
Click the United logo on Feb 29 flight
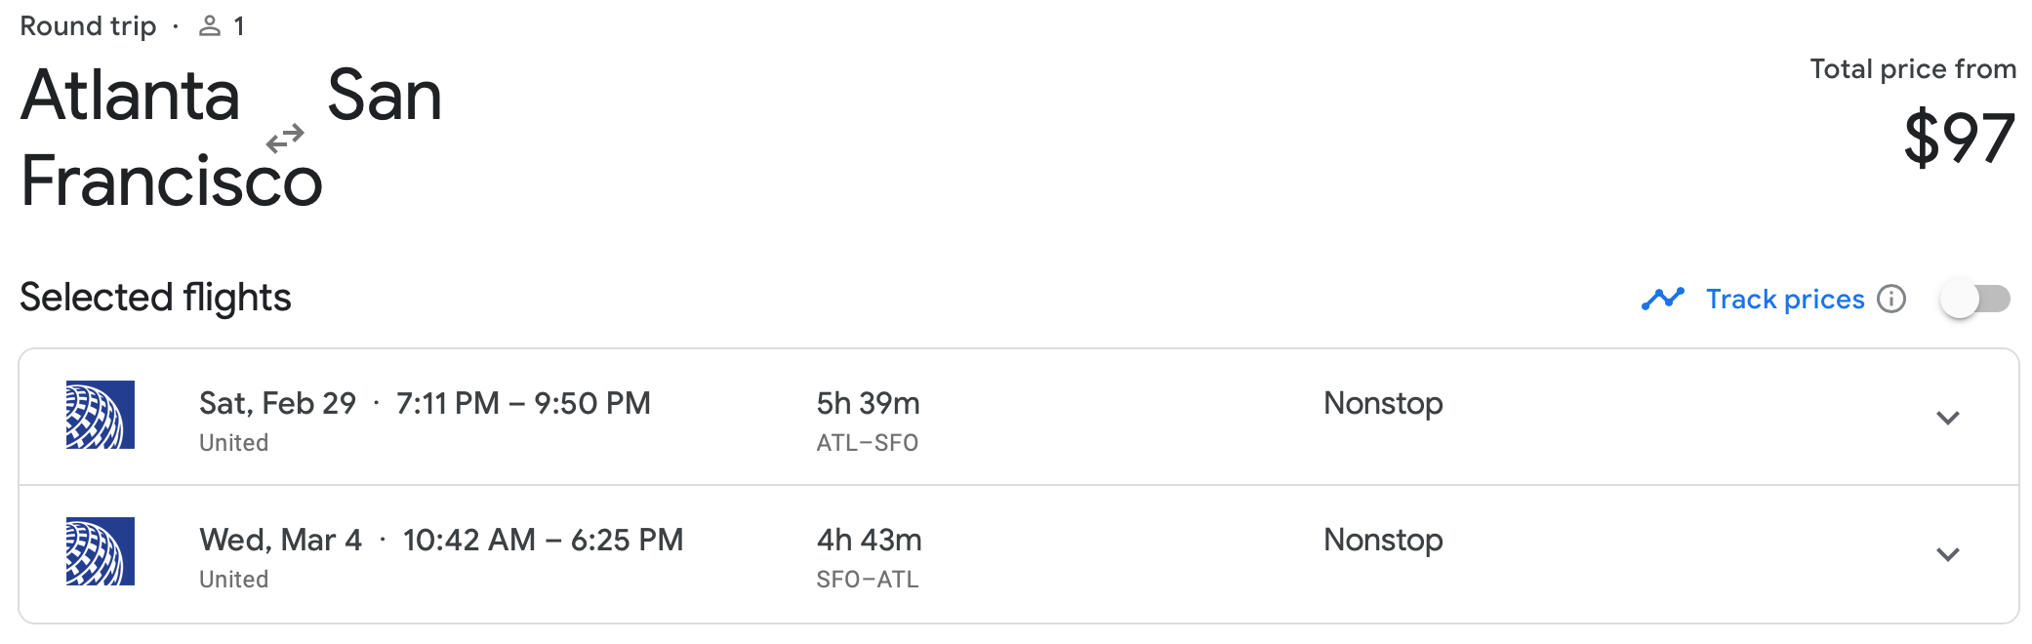click(101, 415)
